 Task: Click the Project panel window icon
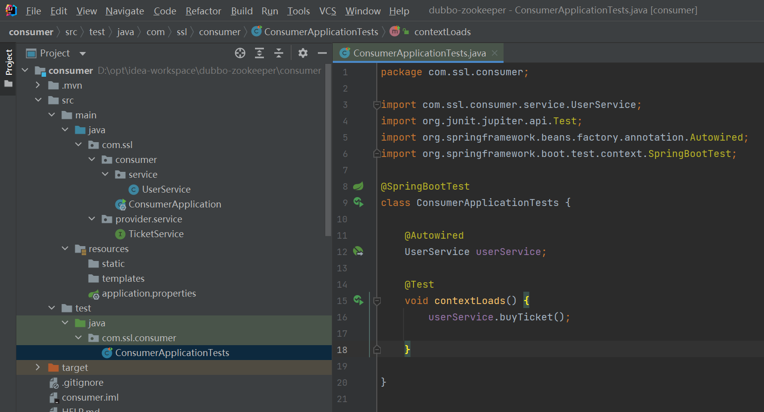point(31,53)
